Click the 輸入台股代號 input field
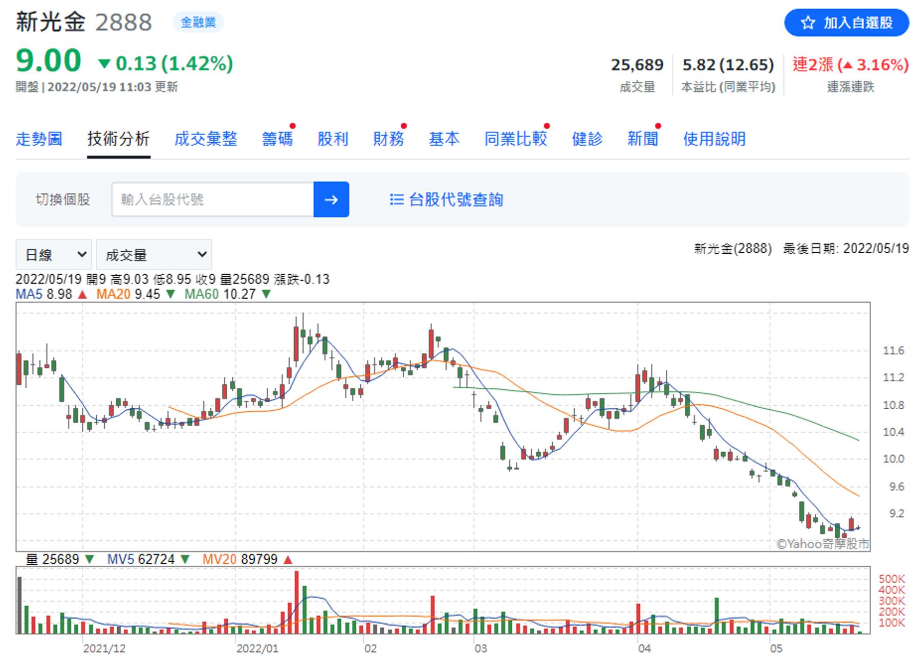Viewport: 912px width, 662px height. (x=212, y=200)
